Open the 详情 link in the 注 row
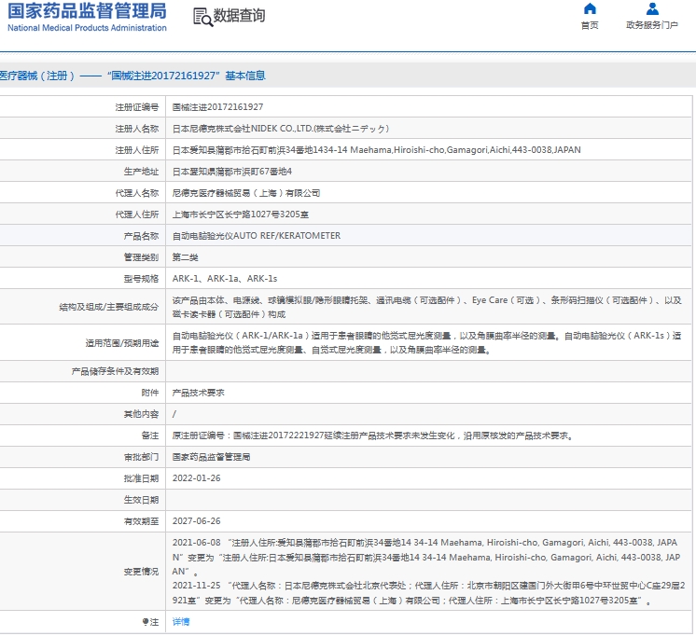 [181, 622]
